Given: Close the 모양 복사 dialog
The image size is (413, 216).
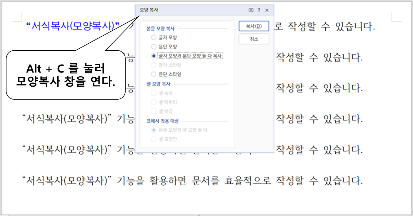Looking at the screenshot, I should pos(267,10).
